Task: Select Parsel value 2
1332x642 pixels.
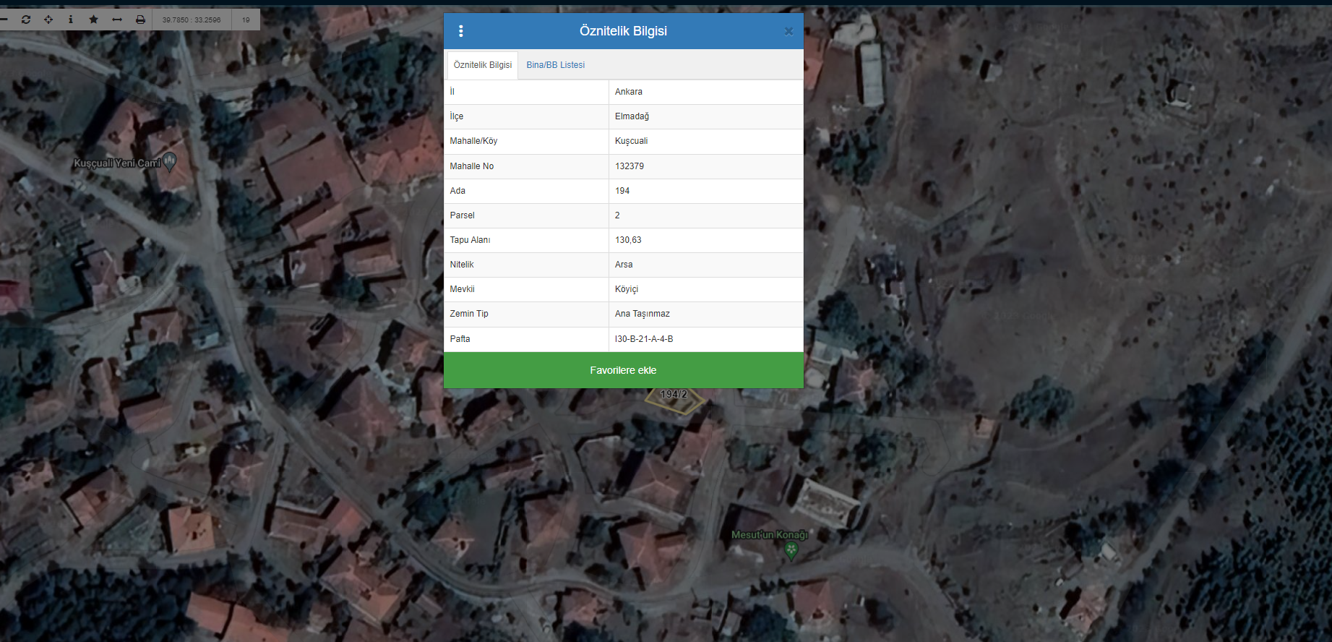Action: 705,215
